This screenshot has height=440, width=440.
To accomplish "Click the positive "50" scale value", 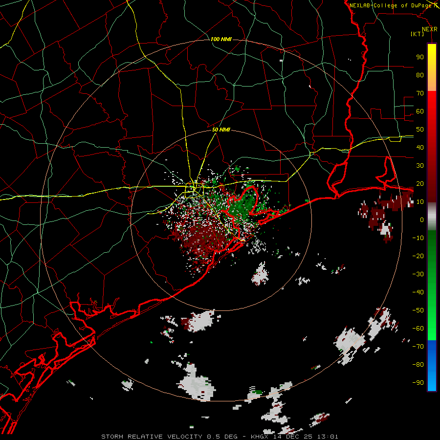I will click(x=420, y=130).
